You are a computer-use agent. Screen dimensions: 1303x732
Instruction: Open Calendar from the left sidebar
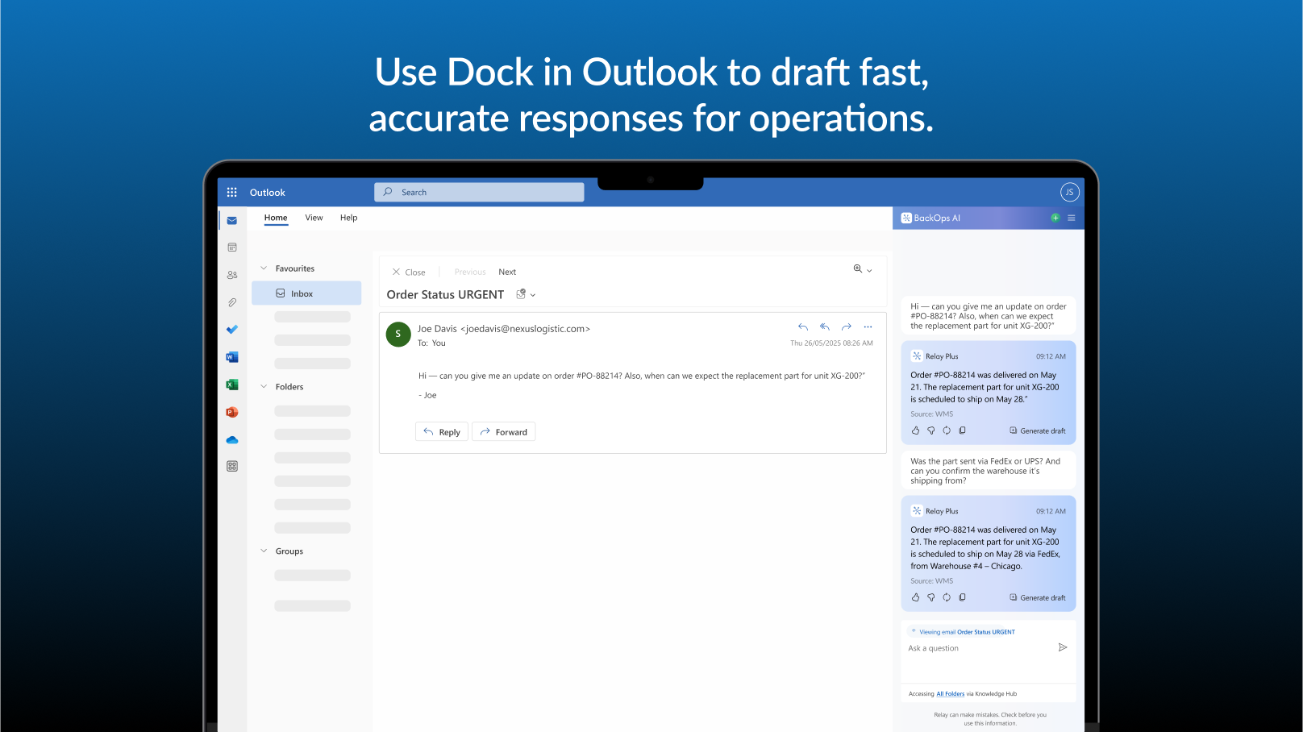[232, 247]
